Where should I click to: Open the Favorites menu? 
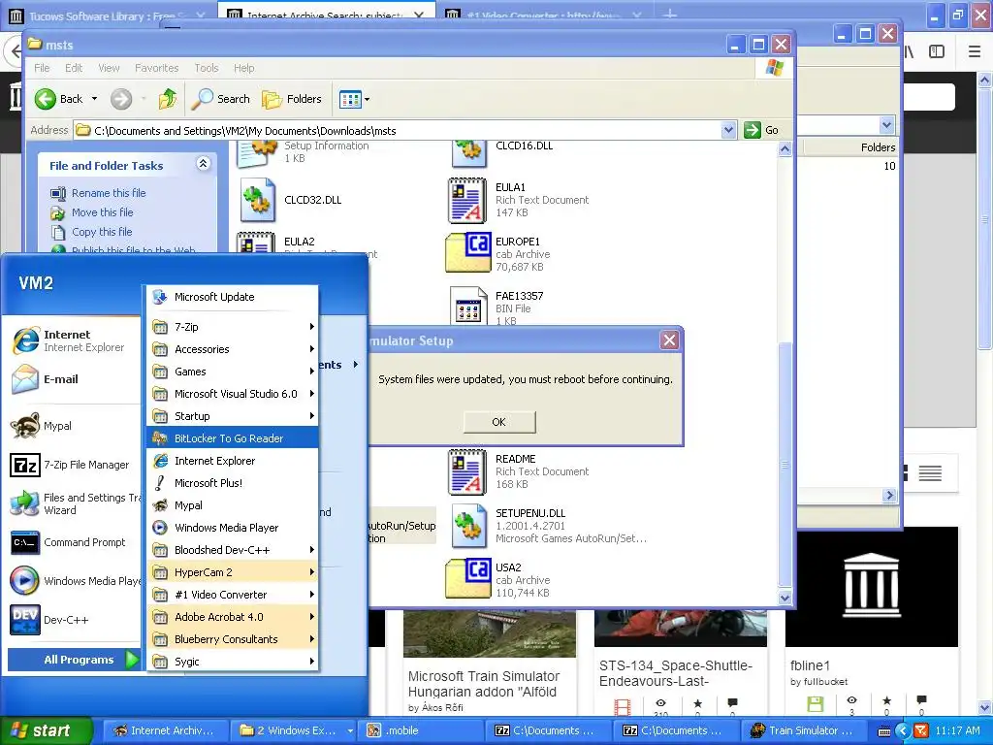click(x=156, y=68)
